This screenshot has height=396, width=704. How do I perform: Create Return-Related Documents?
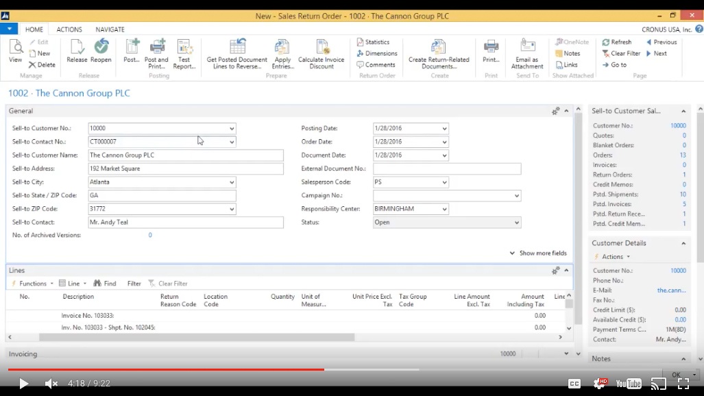tap(439, 54)
